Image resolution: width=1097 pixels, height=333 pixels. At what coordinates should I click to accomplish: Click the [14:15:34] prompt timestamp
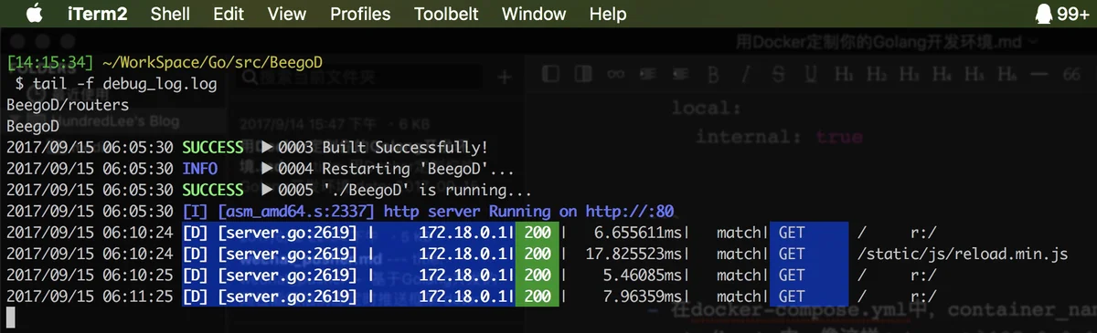pos(50,62)
